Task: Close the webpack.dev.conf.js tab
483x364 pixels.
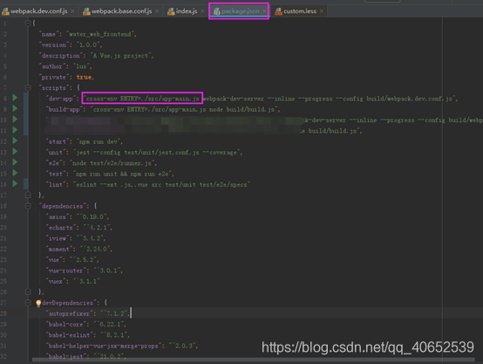Action: (72, 11)
